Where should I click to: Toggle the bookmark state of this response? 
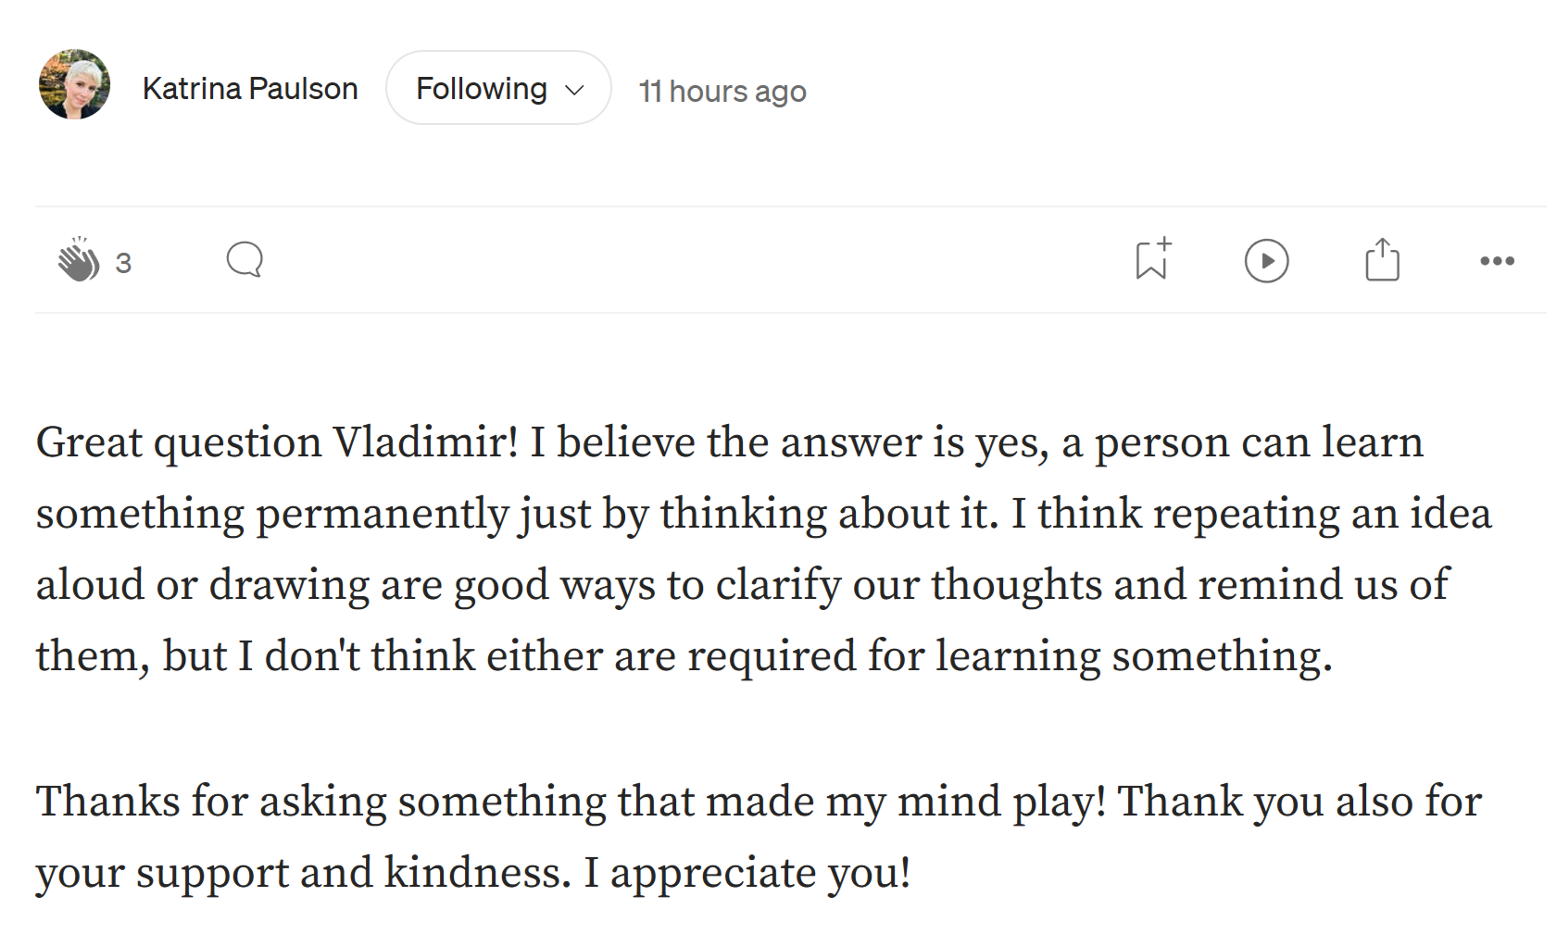(1151, 260)
